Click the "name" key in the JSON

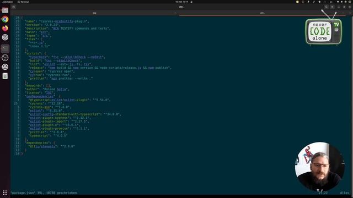31,21
